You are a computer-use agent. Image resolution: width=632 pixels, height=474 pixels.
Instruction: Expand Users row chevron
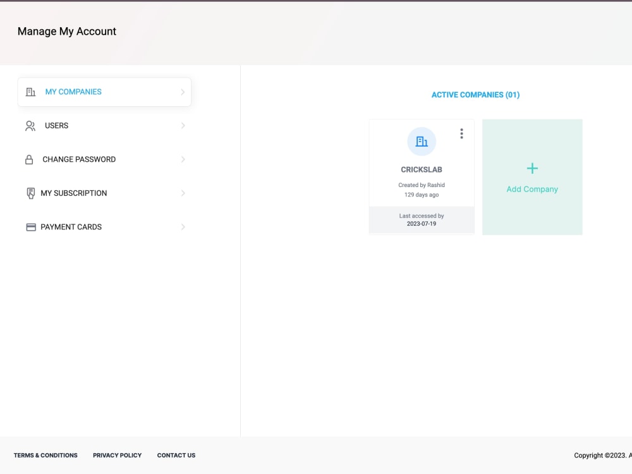click(x=183, y=126)
